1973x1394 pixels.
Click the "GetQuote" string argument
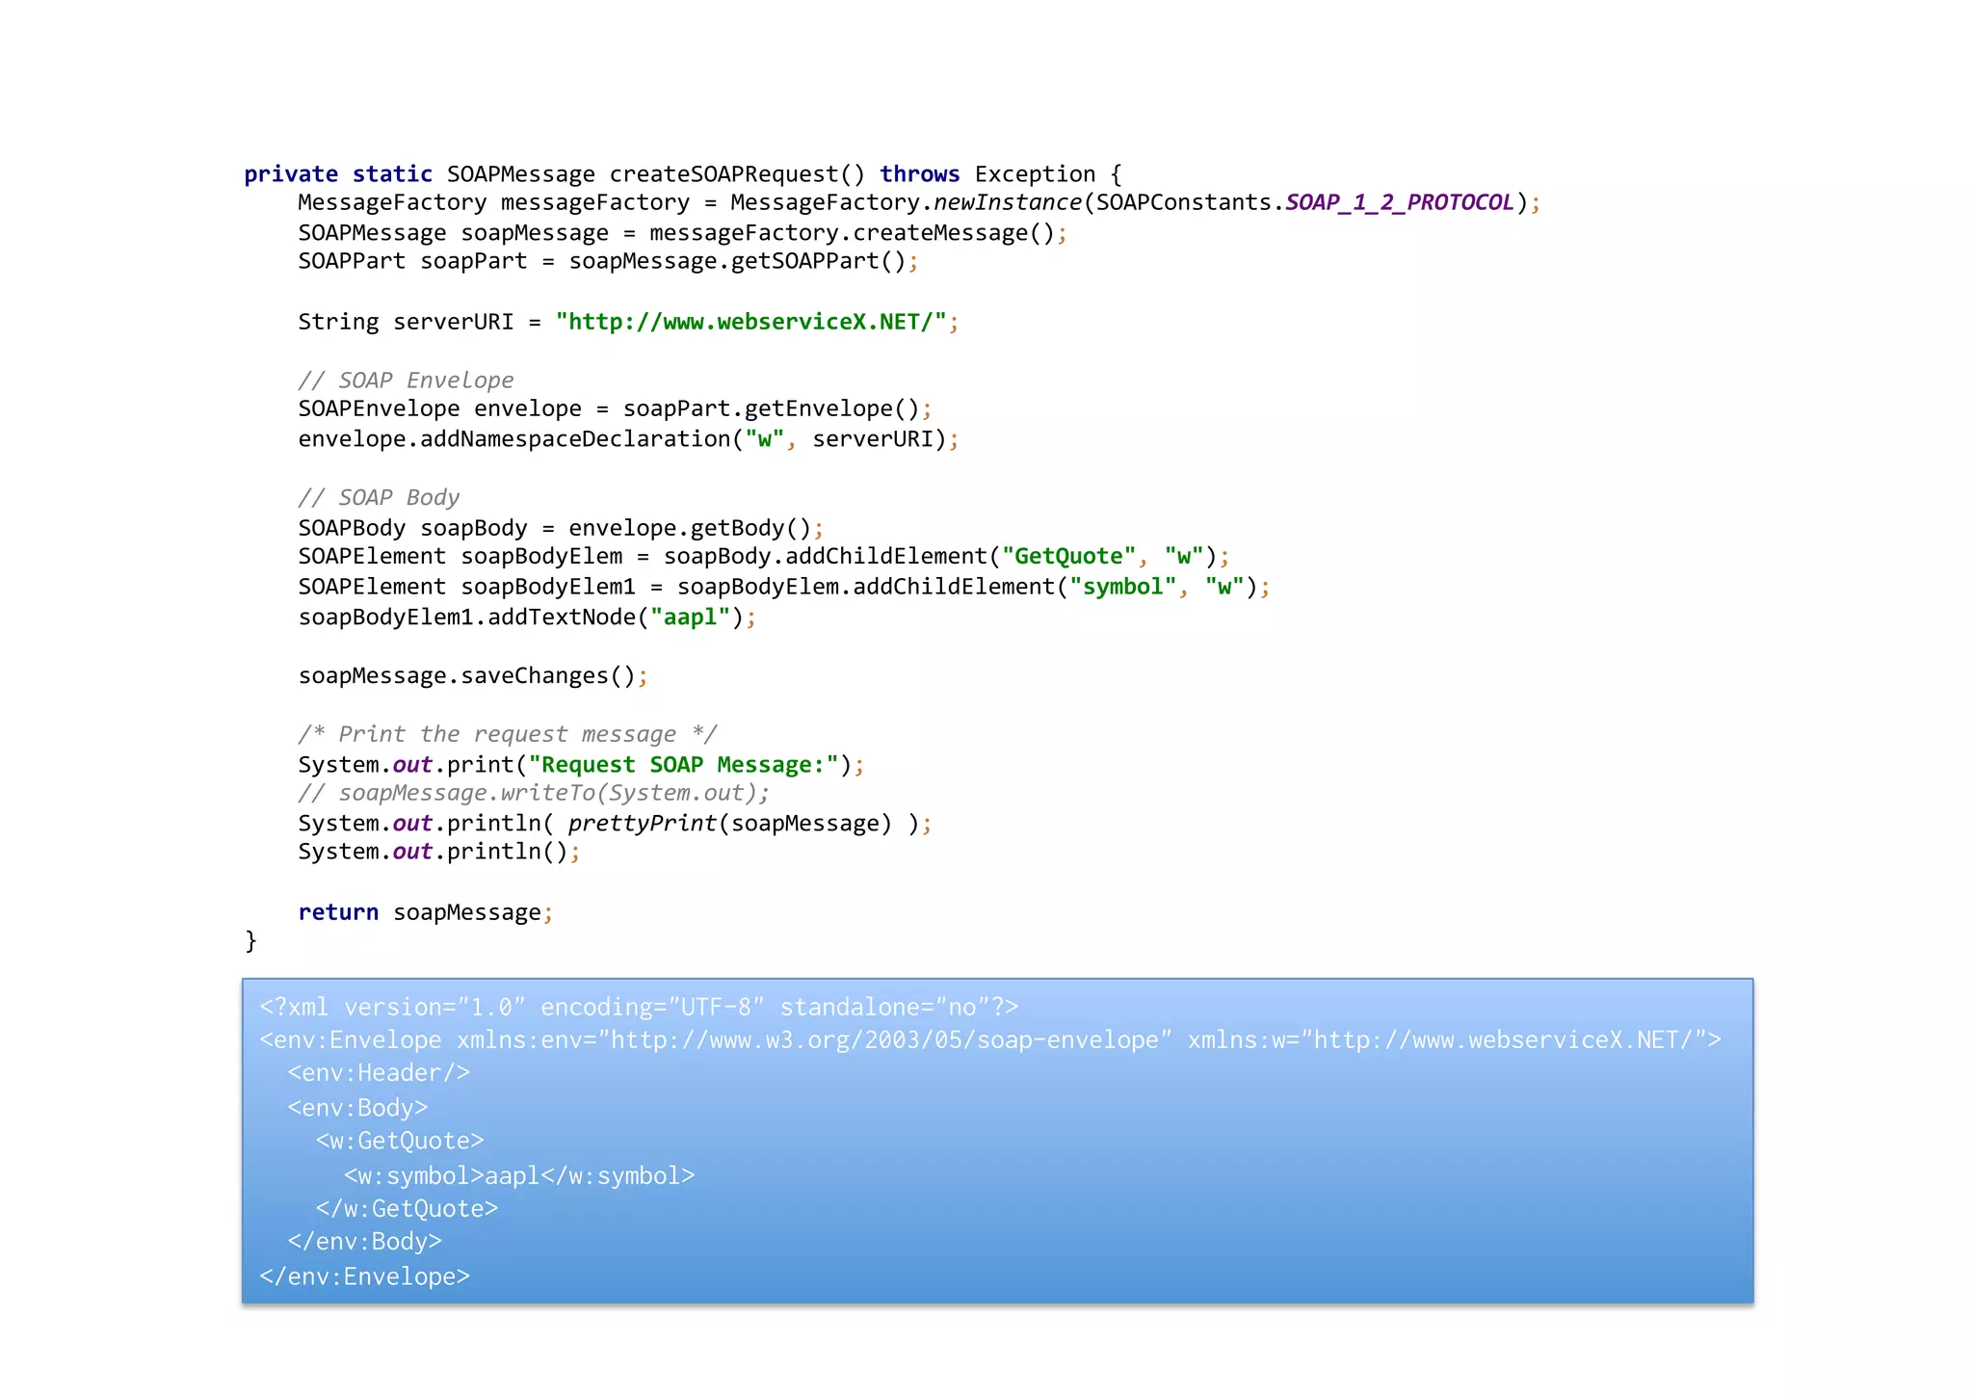[1068, 557]
